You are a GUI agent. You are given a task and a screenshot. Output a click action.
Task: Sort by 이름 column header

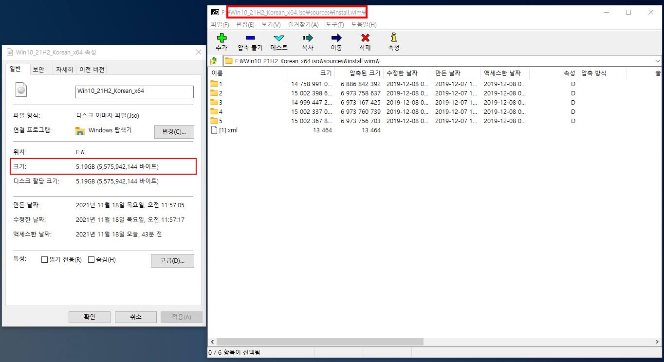[247, 73]
